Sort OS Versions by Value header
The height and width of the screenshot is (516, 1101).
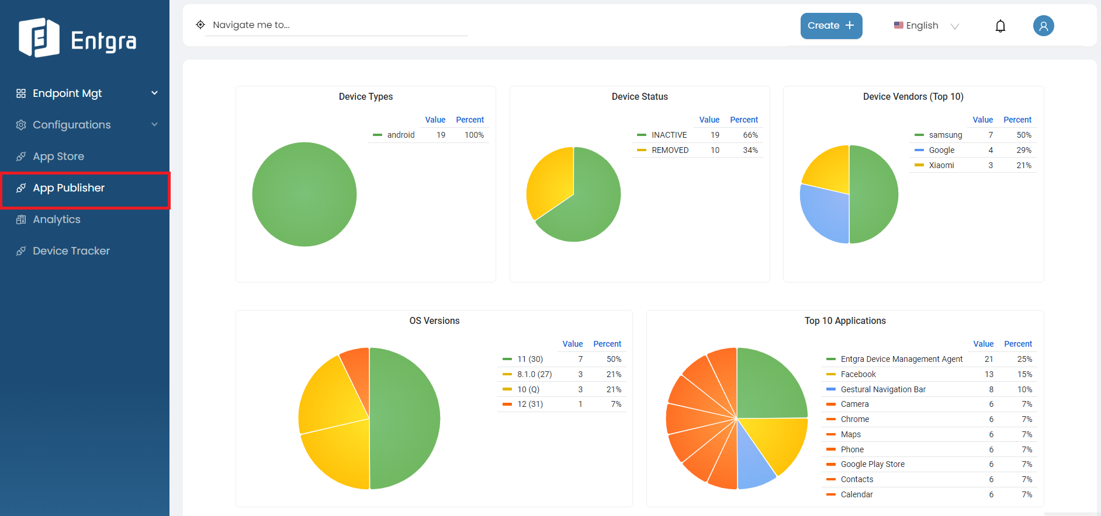point(573,344)
